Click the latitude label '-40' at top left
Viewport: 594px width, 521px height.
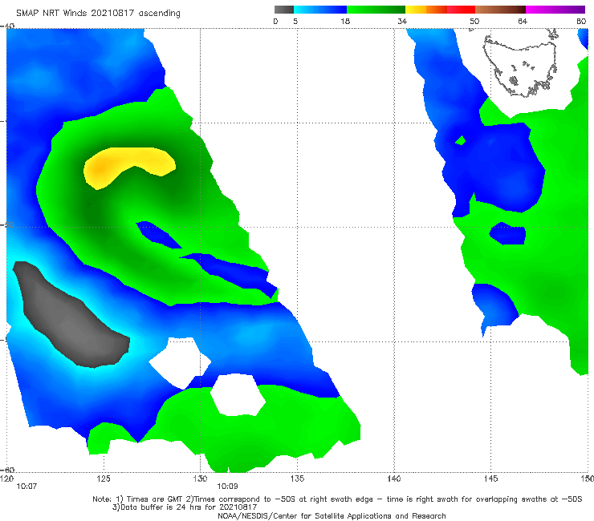point(7,26)
